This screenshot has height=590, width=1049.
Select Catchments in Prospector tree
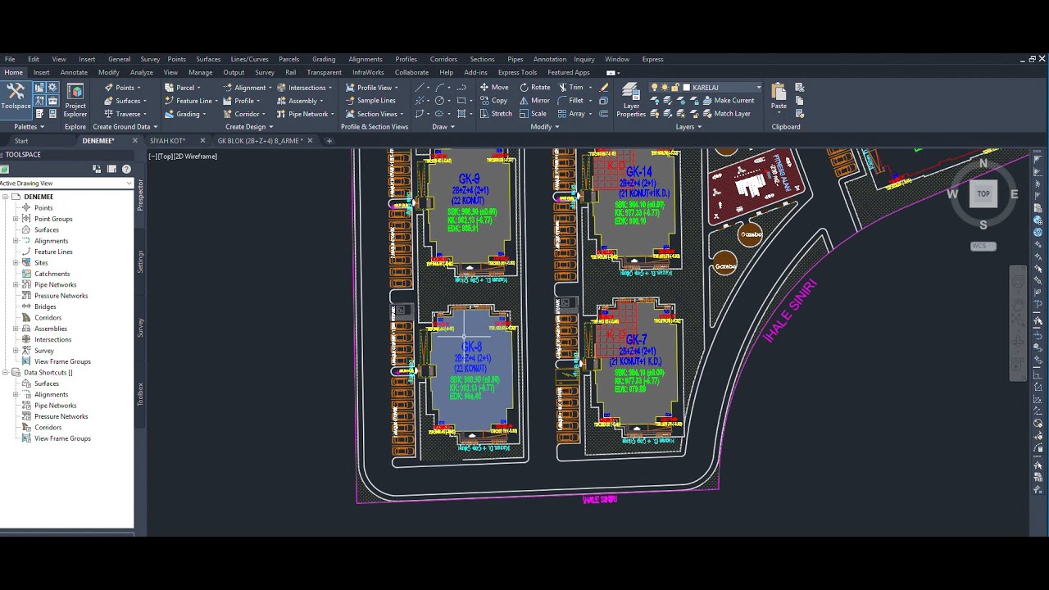[x=52, y=274]
